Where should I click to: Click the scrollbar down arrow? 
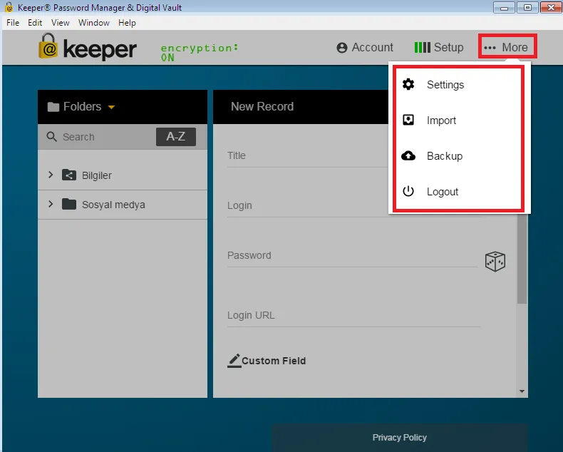522,391
